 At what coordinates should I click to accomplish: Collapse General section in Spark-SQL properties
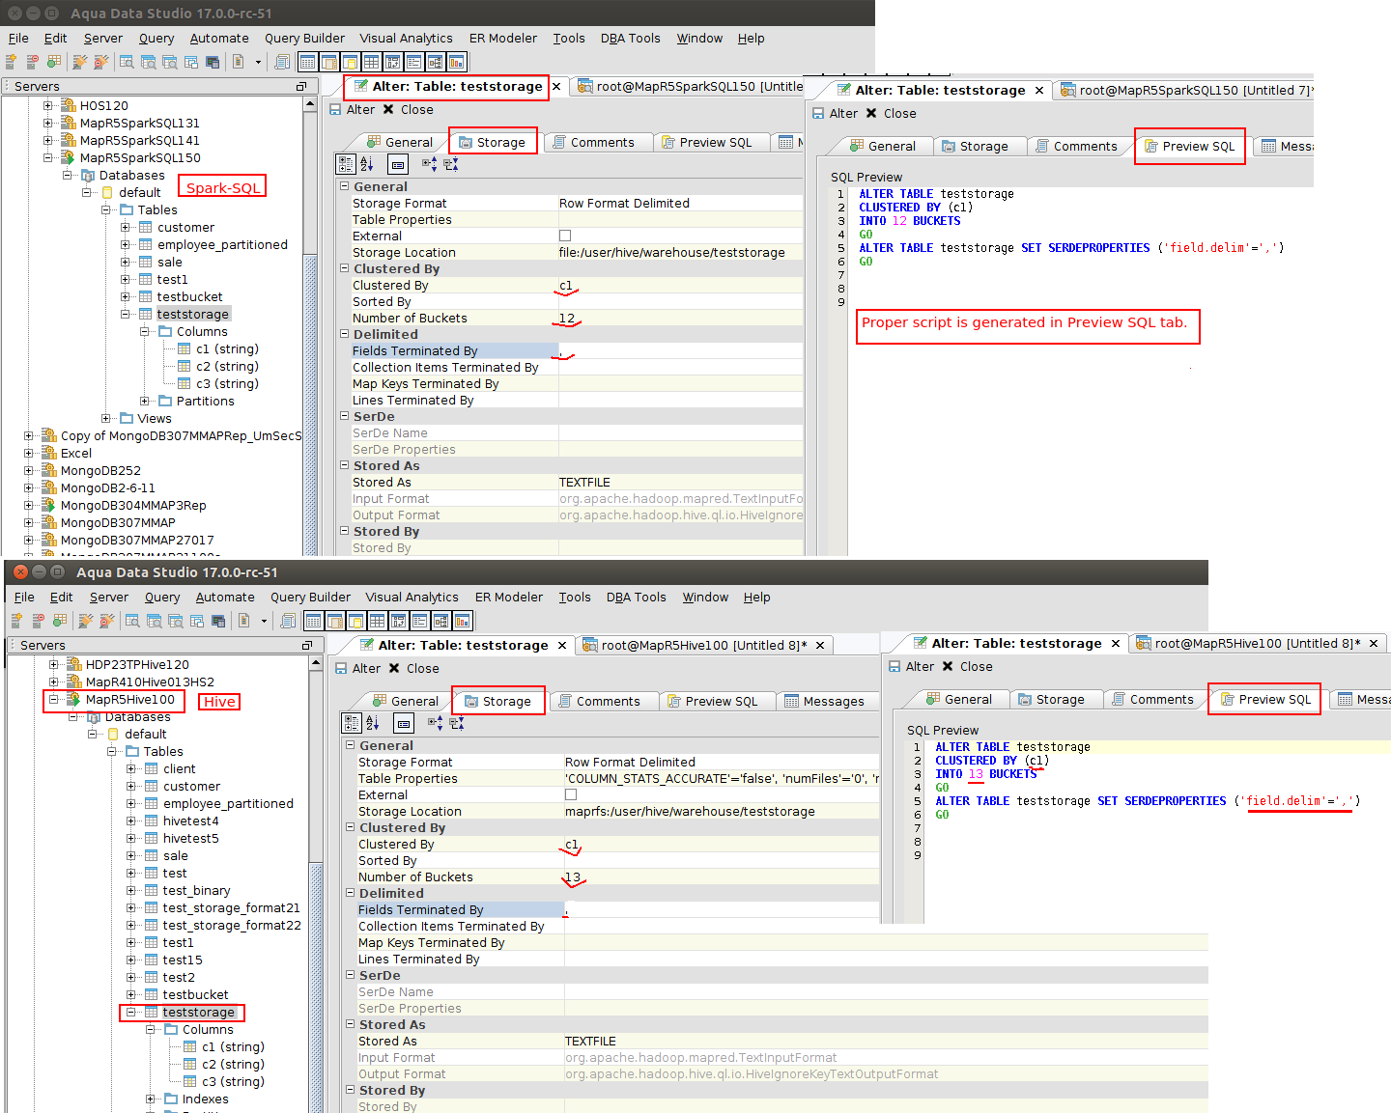pos(344,186)
